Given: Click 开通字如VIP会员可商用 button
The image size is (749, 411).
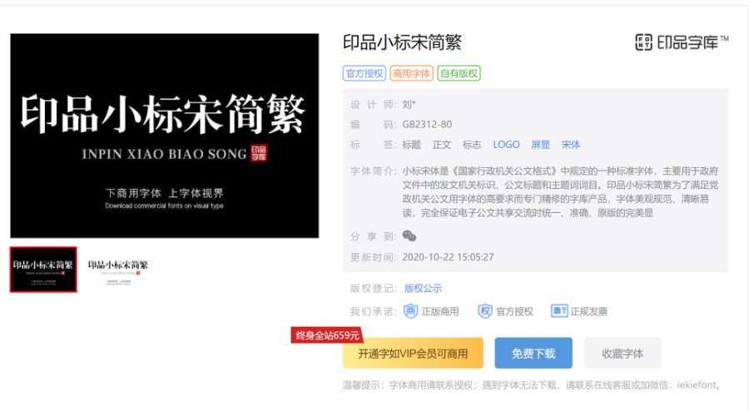Looking at the screenshot, I should coord(413,354).
